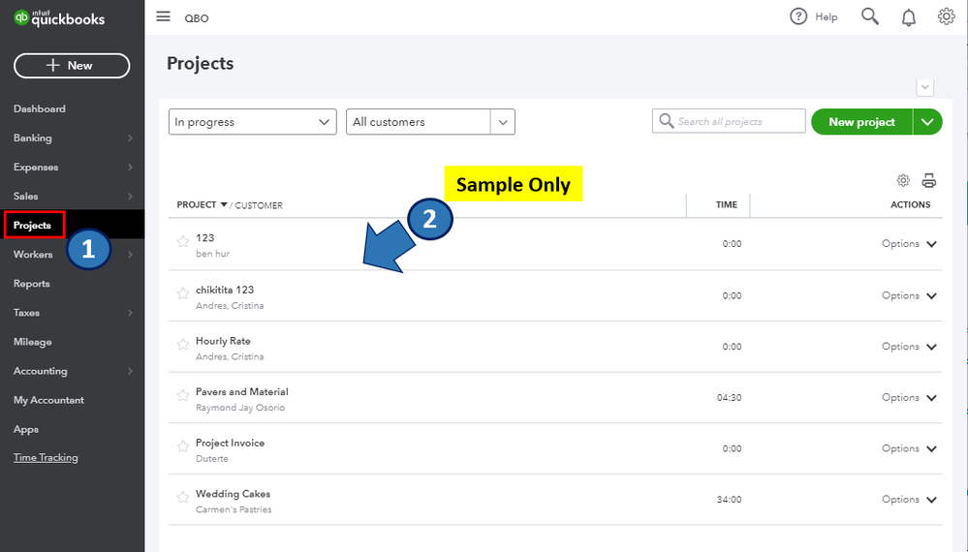Toggle star for Hourly Rate project
The height and width of the screenshot is (552, 968).
coord(183,344)
